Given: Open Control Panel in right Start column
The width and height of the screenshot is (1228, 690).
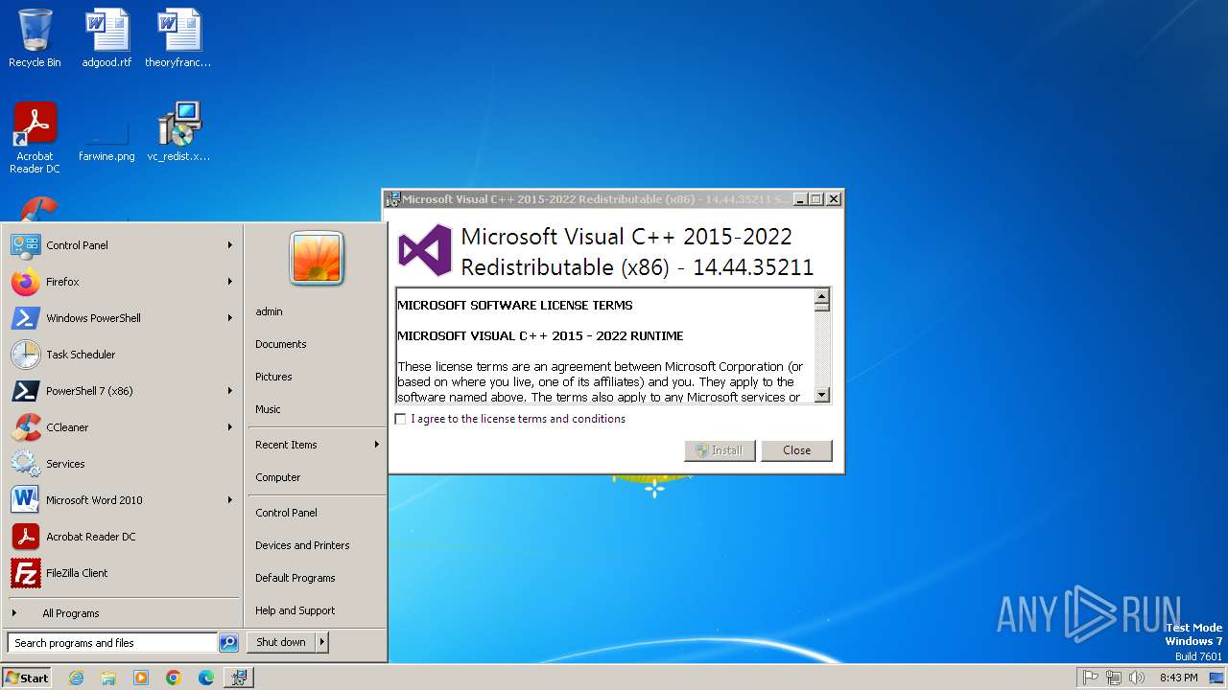Looking at the screenshot, I should pos(317,513).
